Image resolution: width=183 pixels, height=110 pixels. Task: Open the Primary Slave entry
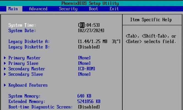(x=23, y=63)
